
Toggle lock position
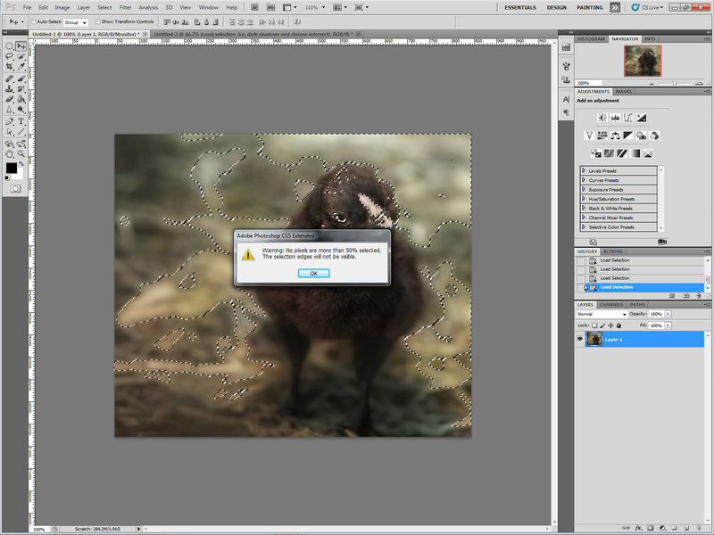point(610,325)
